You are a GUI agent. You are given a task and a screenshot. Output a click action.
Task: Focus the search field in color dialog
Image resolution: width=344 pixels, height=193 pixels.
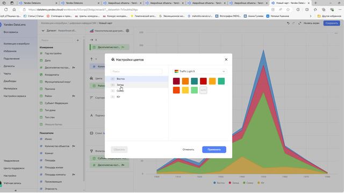pyautogui.click(x=137, y=71)
